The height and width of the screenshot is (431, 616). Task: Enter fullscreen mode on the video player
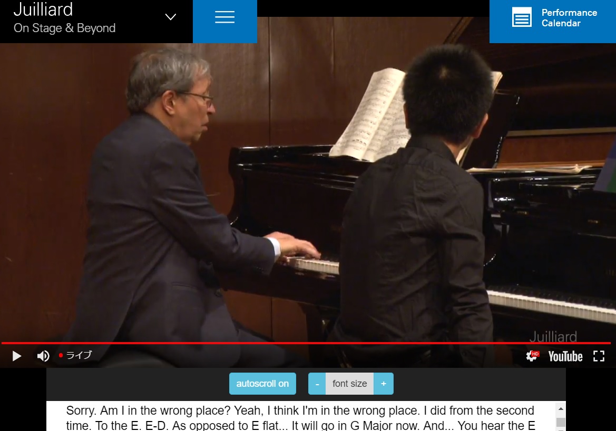599,356
